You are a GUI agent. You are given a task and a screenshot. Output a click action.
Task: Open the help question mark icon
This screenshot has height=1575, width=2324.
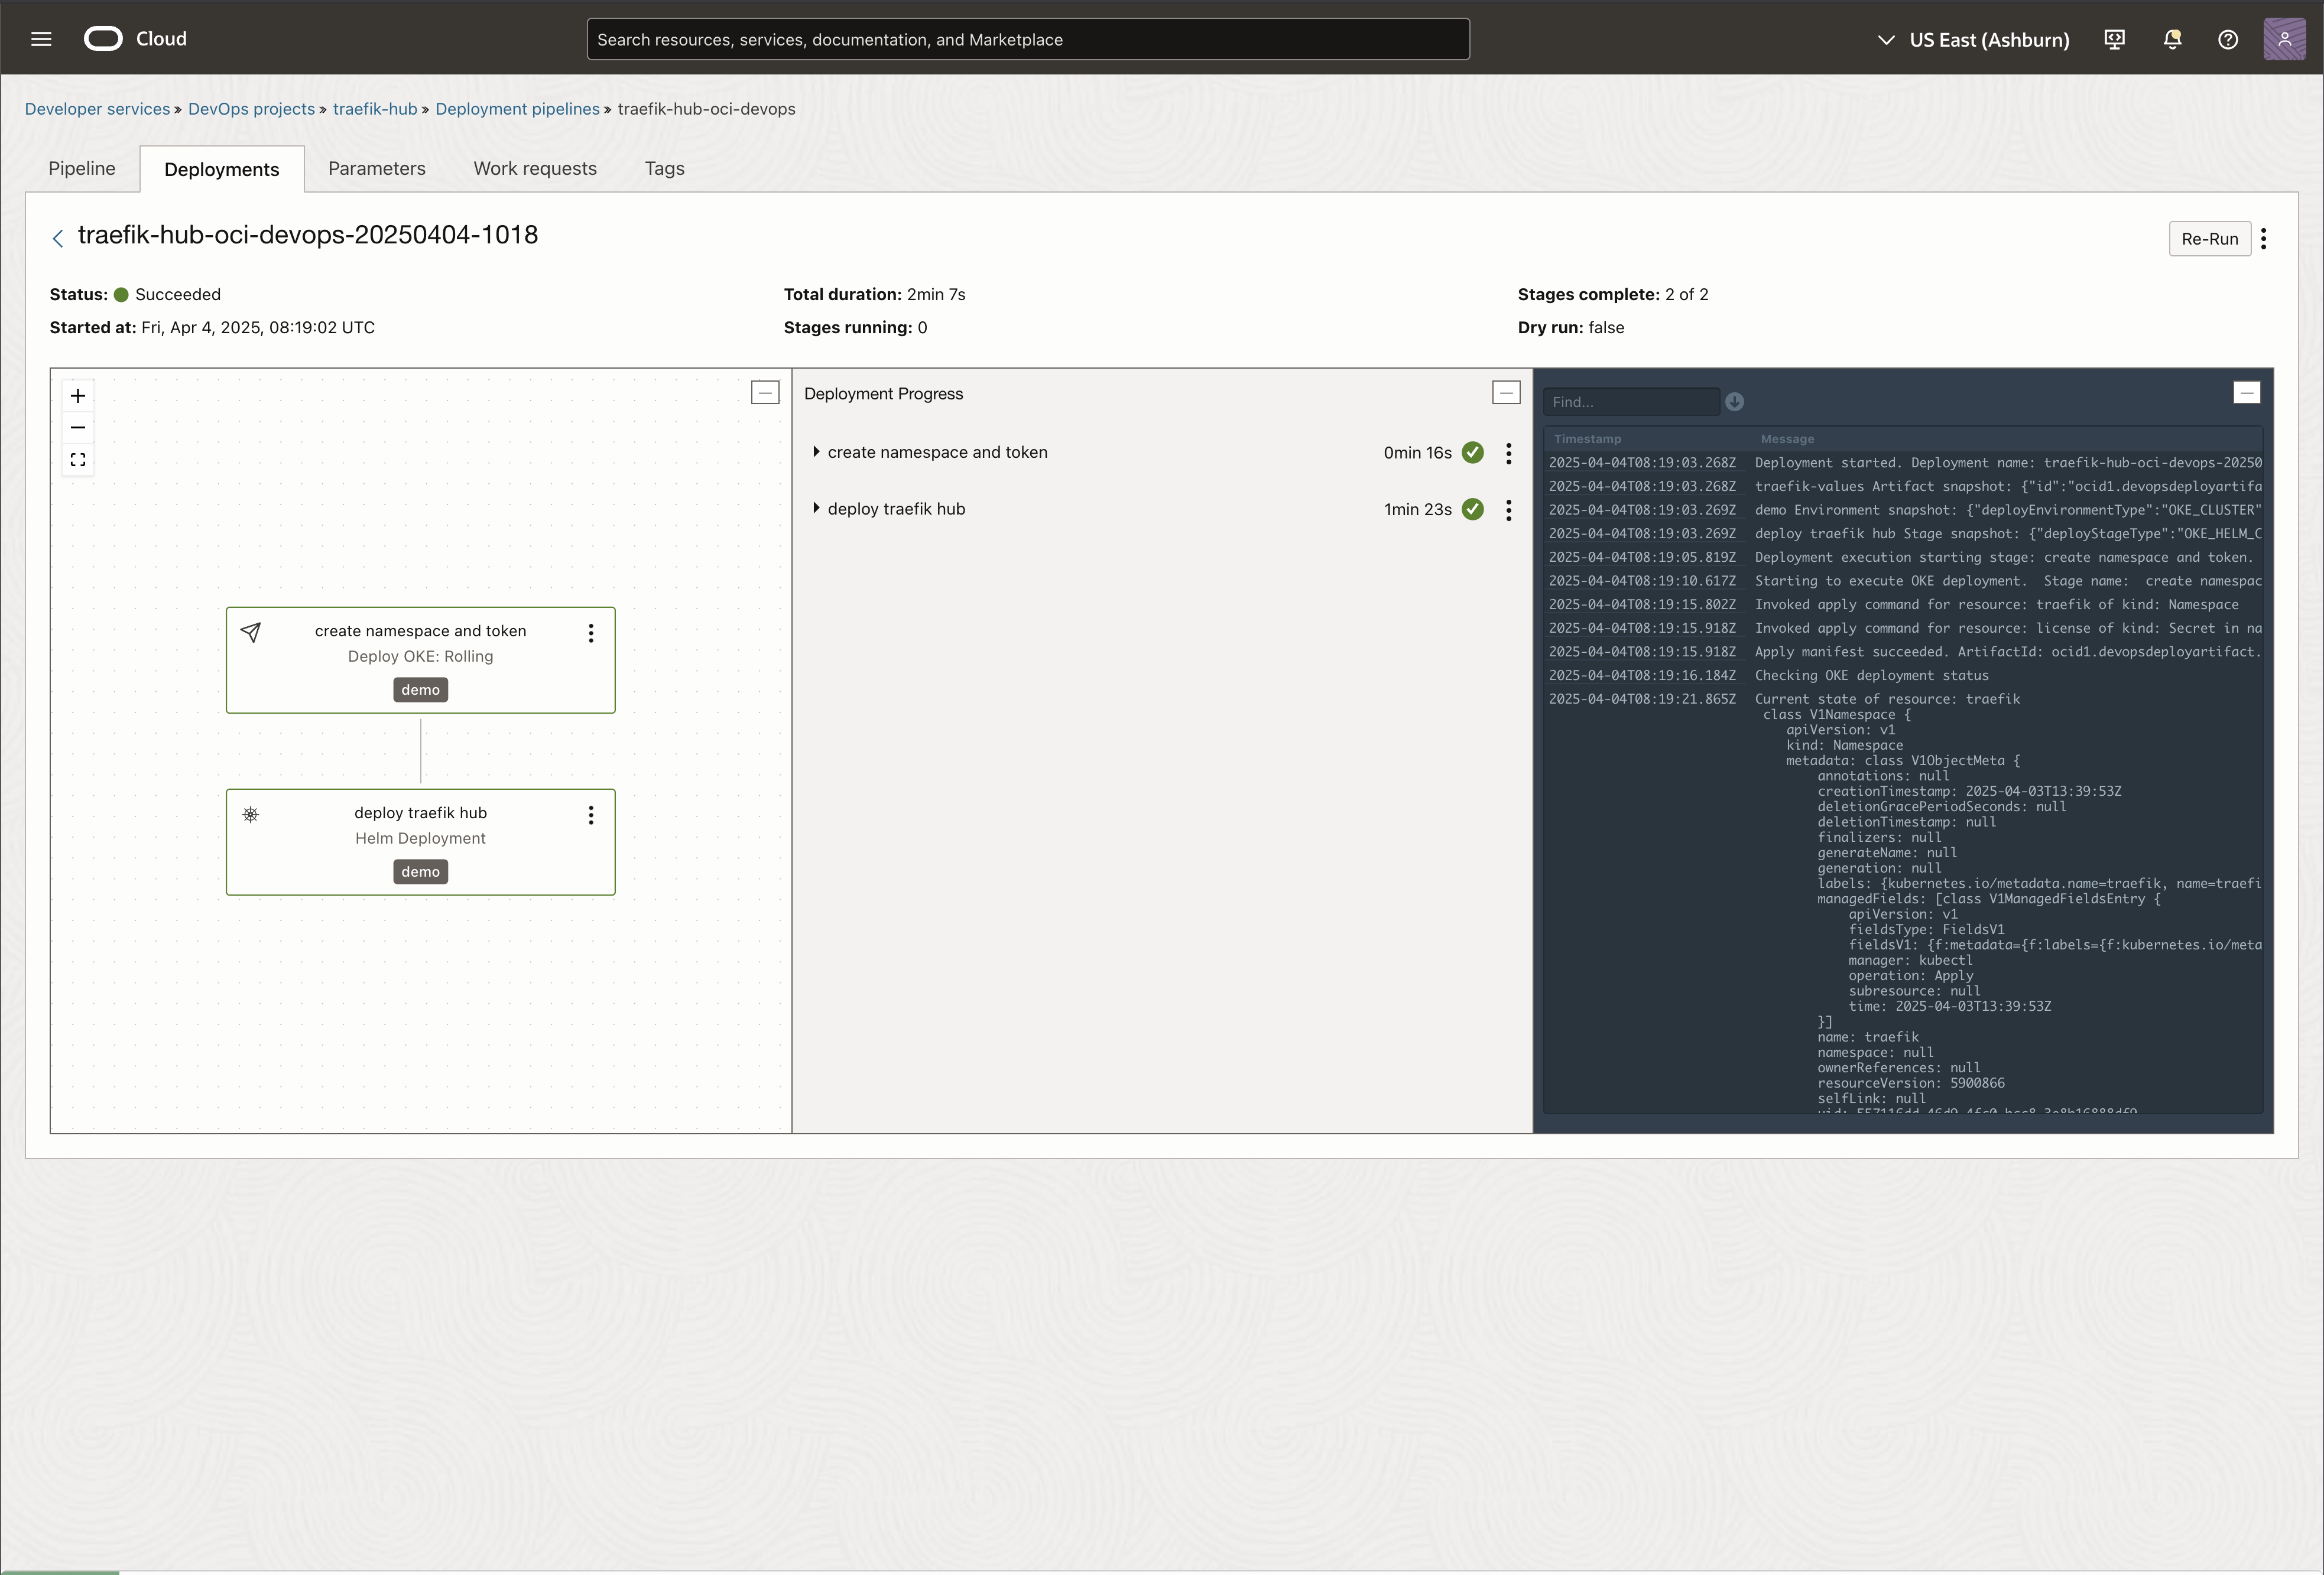pos(2227,39)
